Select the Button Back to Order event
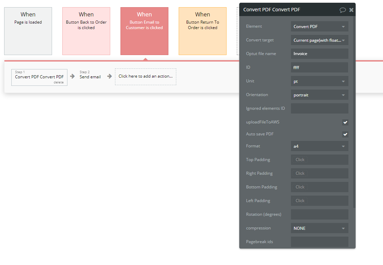 pyautogui.click(x=86, y=31)
